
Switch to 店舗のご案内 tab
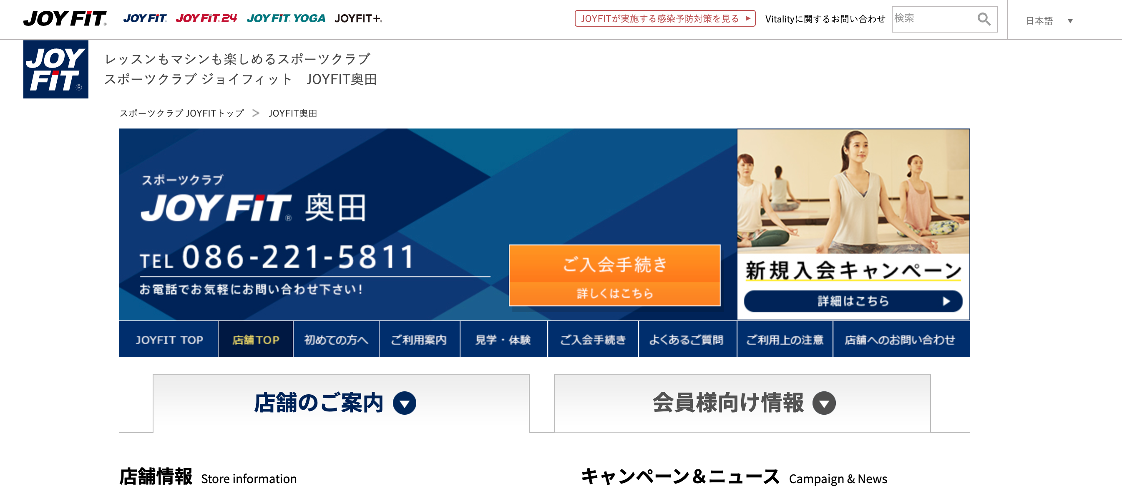click(341, 403)
